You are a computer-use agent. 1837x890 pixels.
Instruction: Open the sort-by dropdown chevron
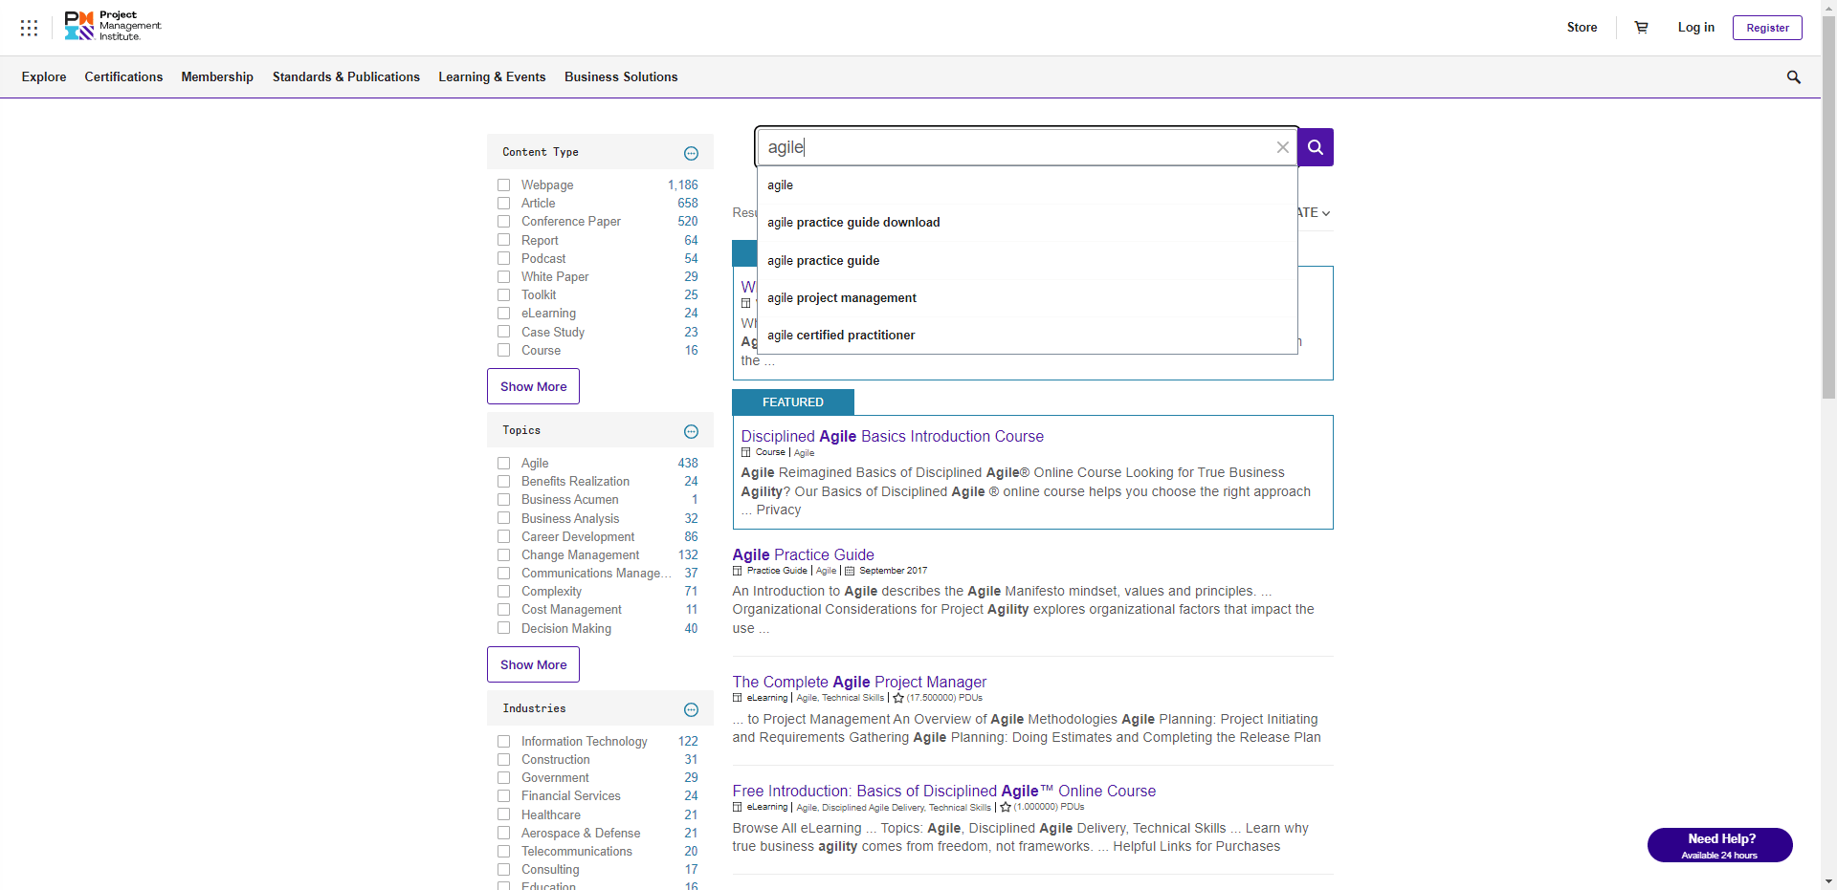click(1325, 213)
